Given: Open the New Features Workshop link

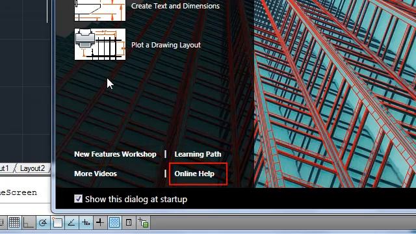Looking at the screenshot, I should pos(115,154).
